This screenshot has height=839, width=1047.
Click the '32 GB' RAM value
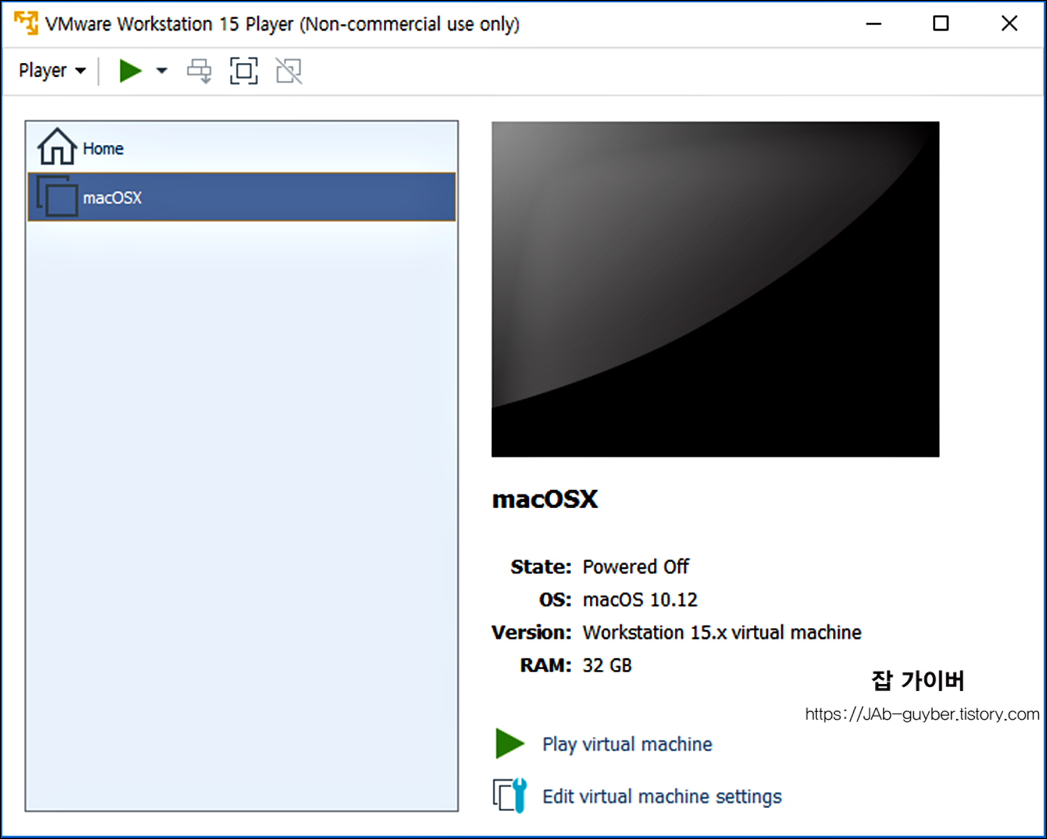(x=607, y=665)
